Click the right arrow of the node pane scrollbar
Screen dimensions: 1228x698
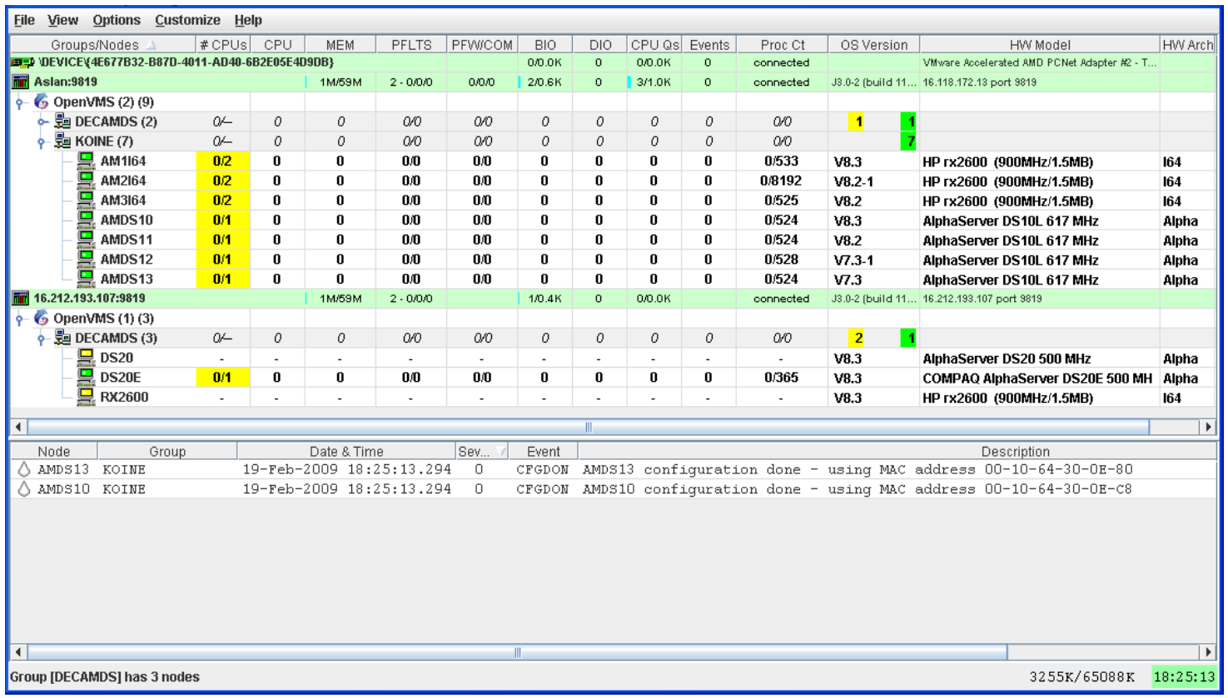1208,427
